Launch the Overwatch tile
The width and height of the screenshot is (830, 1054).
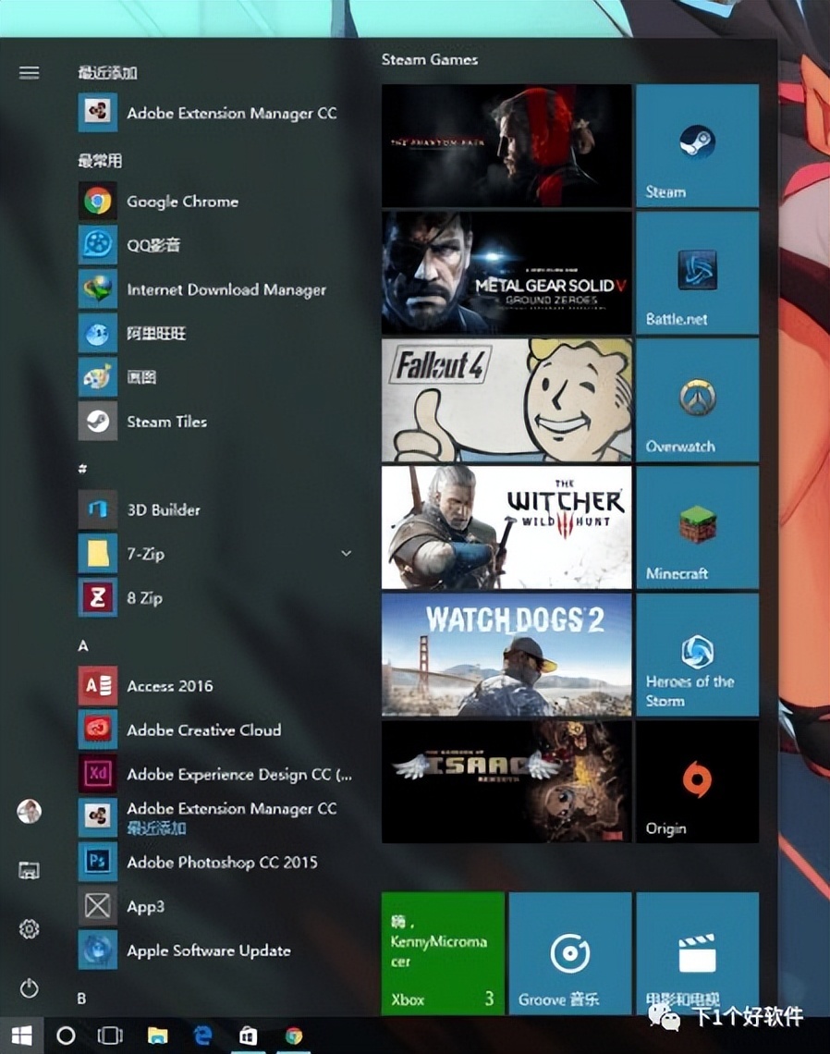click(x=697, y=400)
